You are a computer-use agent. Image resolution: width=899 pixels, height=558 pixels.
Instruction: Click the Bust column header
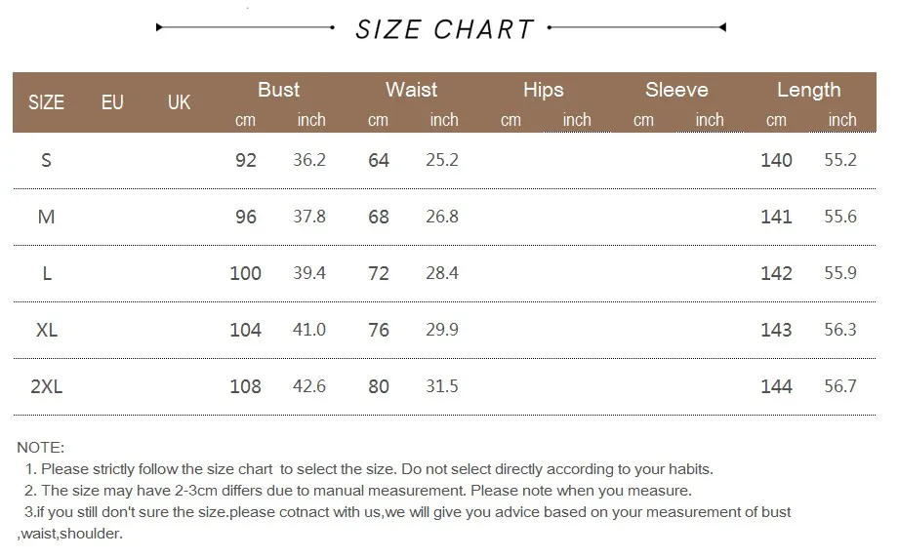278,90
